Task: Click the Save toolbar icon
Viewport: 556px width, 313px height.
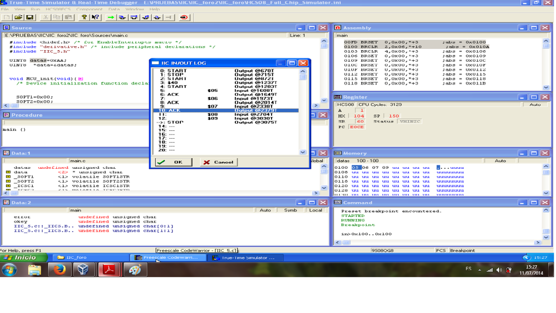Action: pyautogui.click(x=30, y=17)
